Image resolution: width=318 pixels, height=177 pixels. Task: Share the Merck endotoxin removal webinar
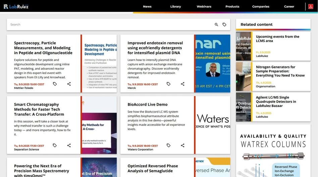click(x=182, y=84)
